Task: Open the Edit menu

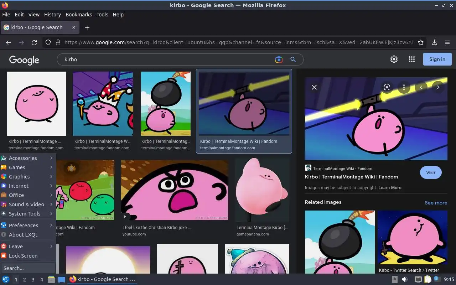Action: click(19, 15)
